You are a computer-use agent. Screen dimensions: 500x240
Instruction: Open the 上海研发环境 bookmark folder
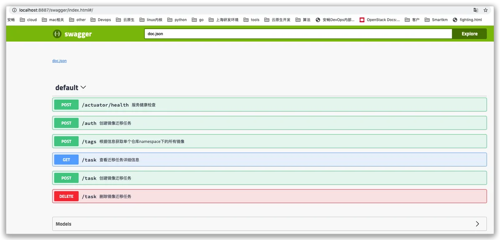coord(224,20)
